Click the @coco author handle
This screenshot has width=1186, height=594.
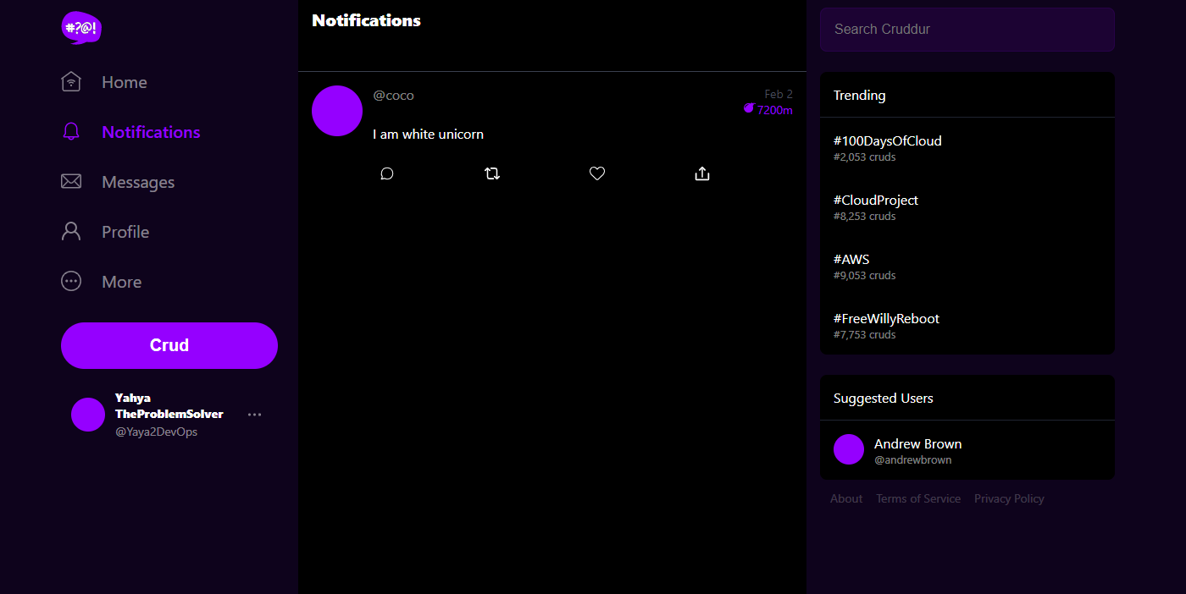point(393,96)
